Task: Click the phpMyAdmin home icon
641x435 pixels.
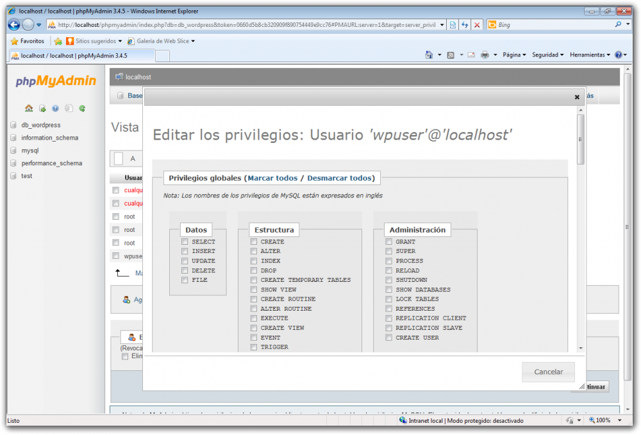Action: click(x=29, y=108)
